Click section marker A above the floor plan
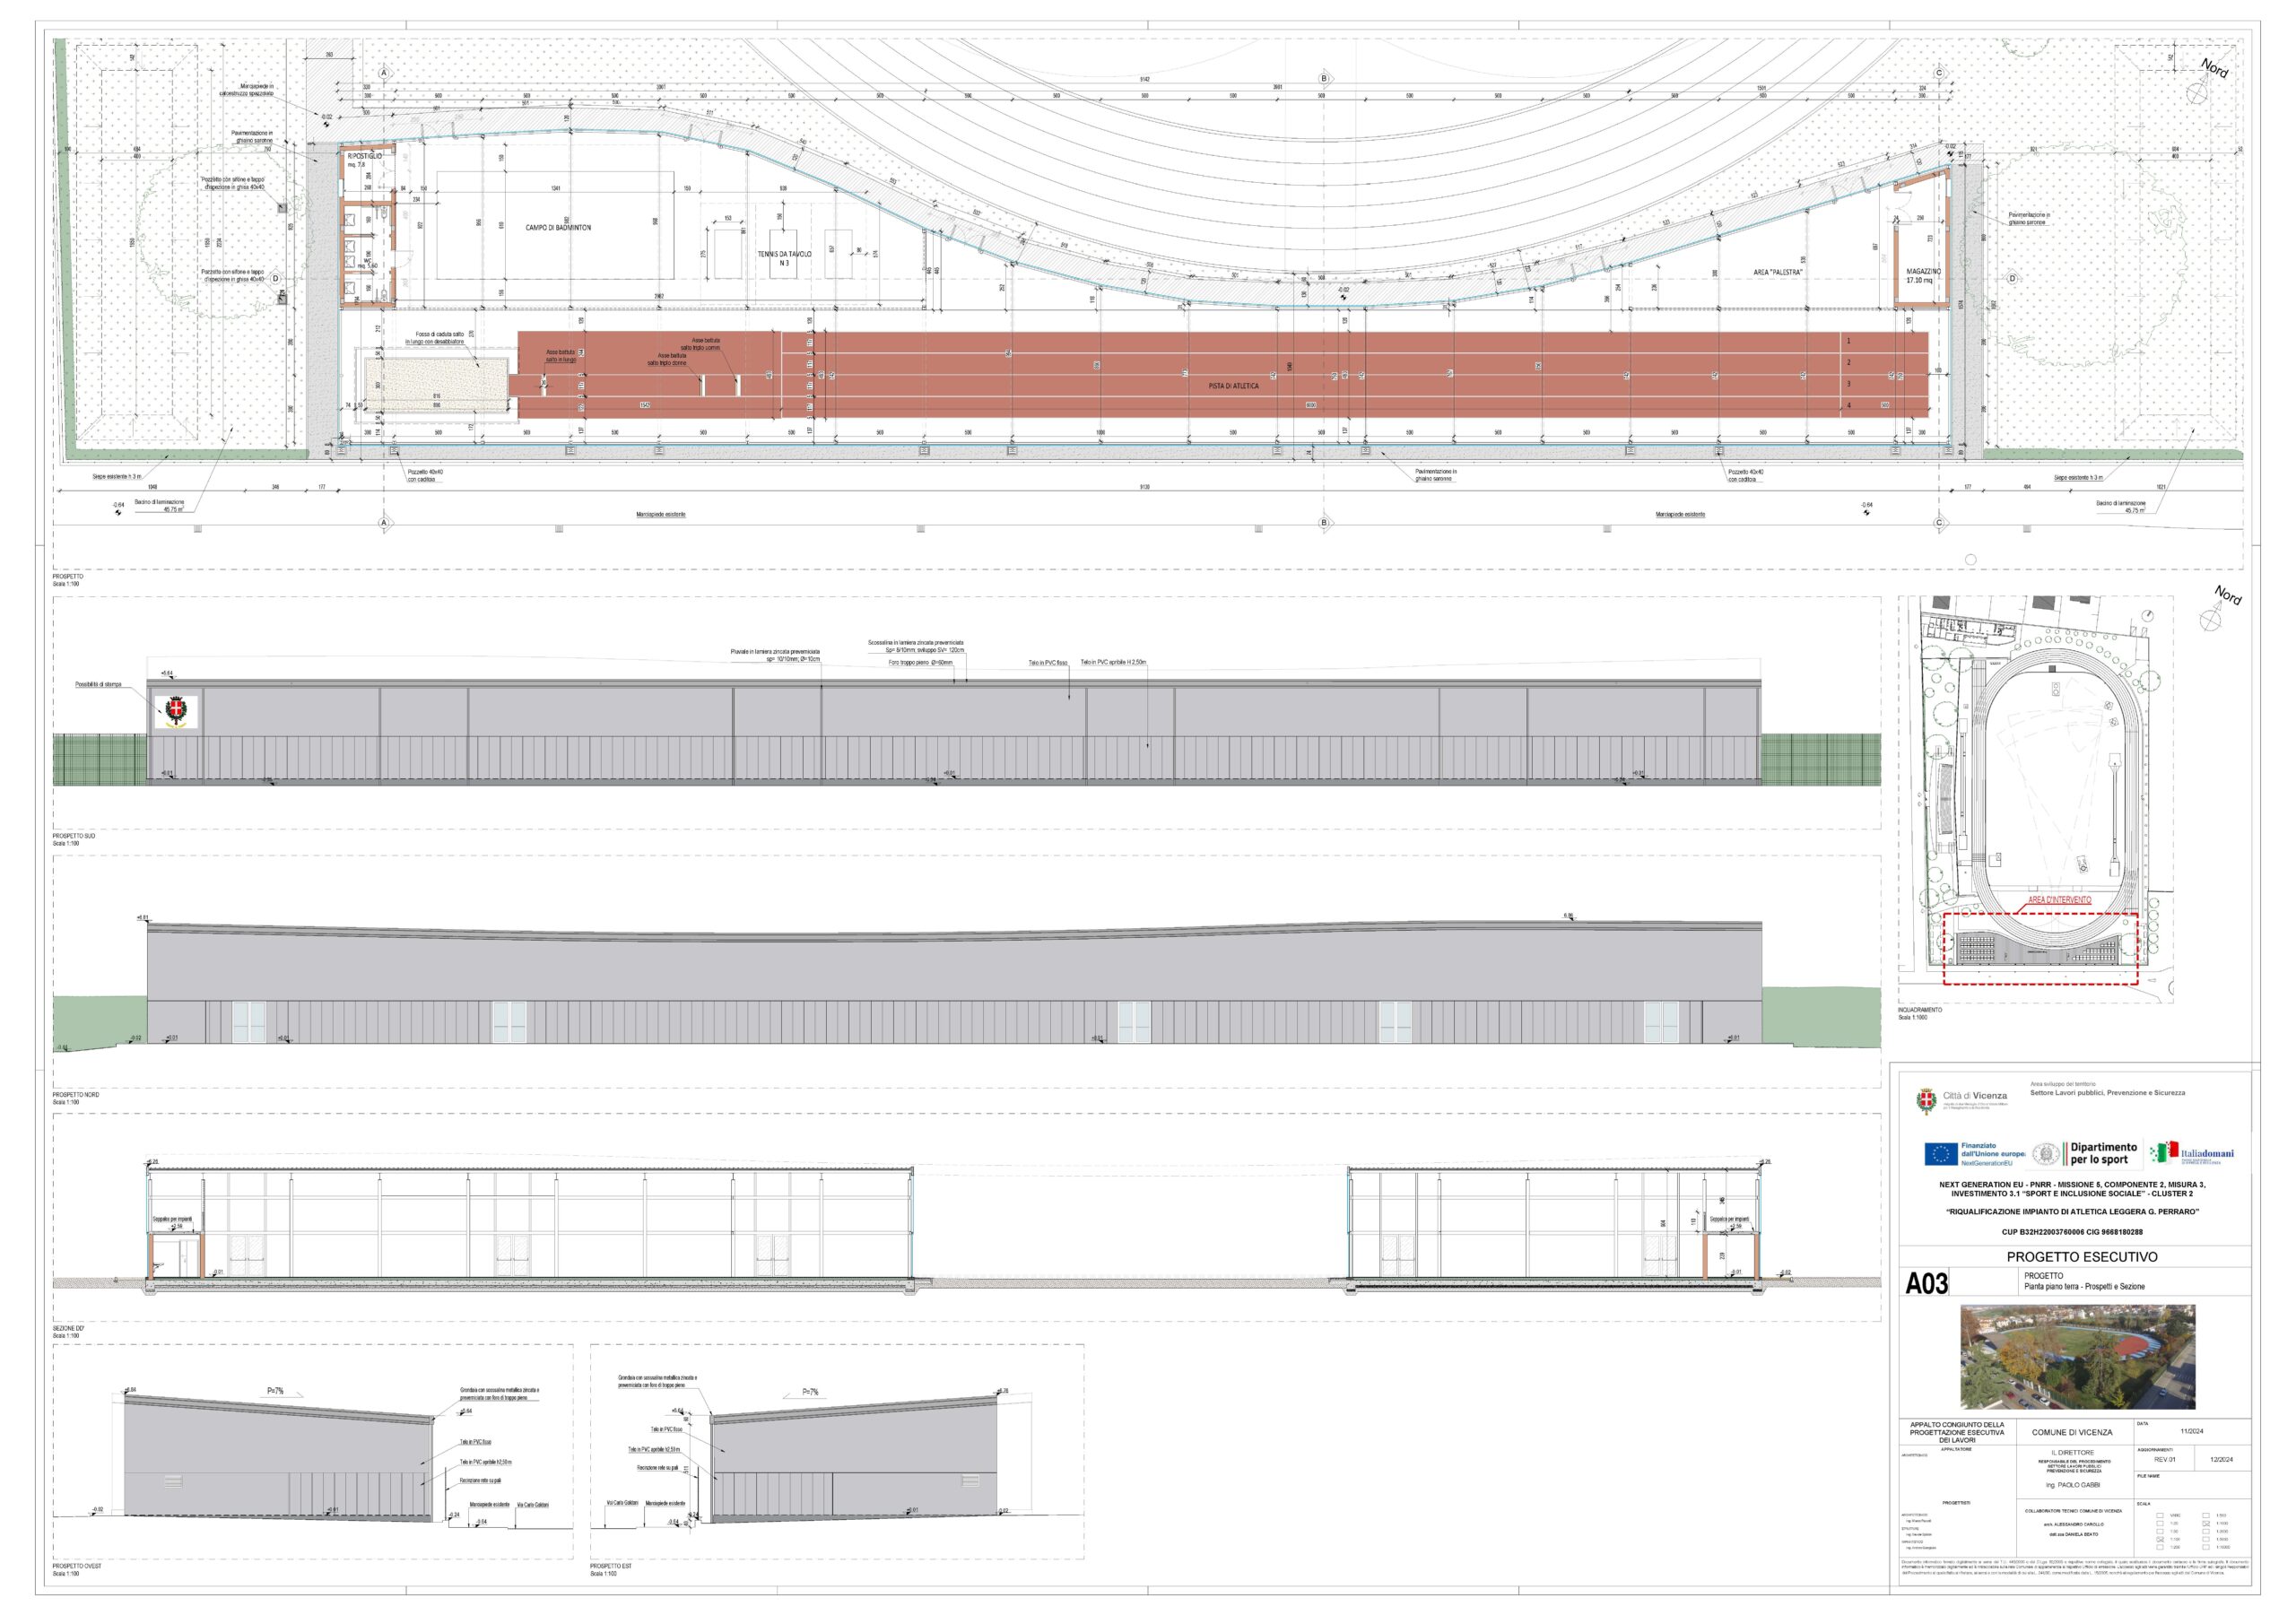This screenshot has width=2296, height=1615. tap(383, 73)
